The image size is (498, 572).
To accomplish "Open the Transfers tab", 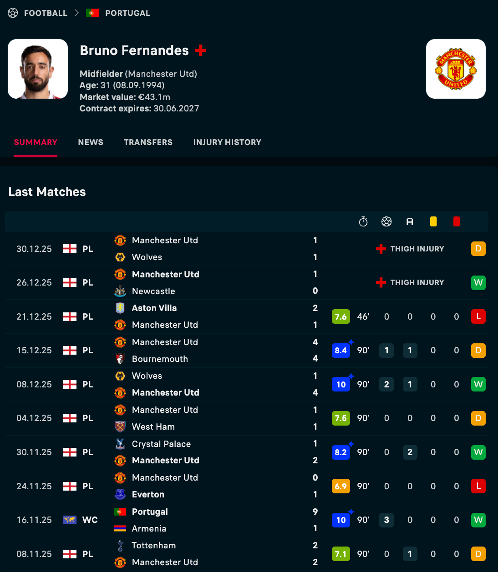I will (148, 142).
